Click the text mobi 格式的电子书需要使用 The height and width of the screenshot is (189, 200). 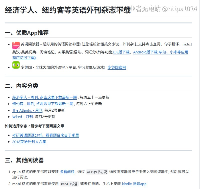(x=35, y=184)
